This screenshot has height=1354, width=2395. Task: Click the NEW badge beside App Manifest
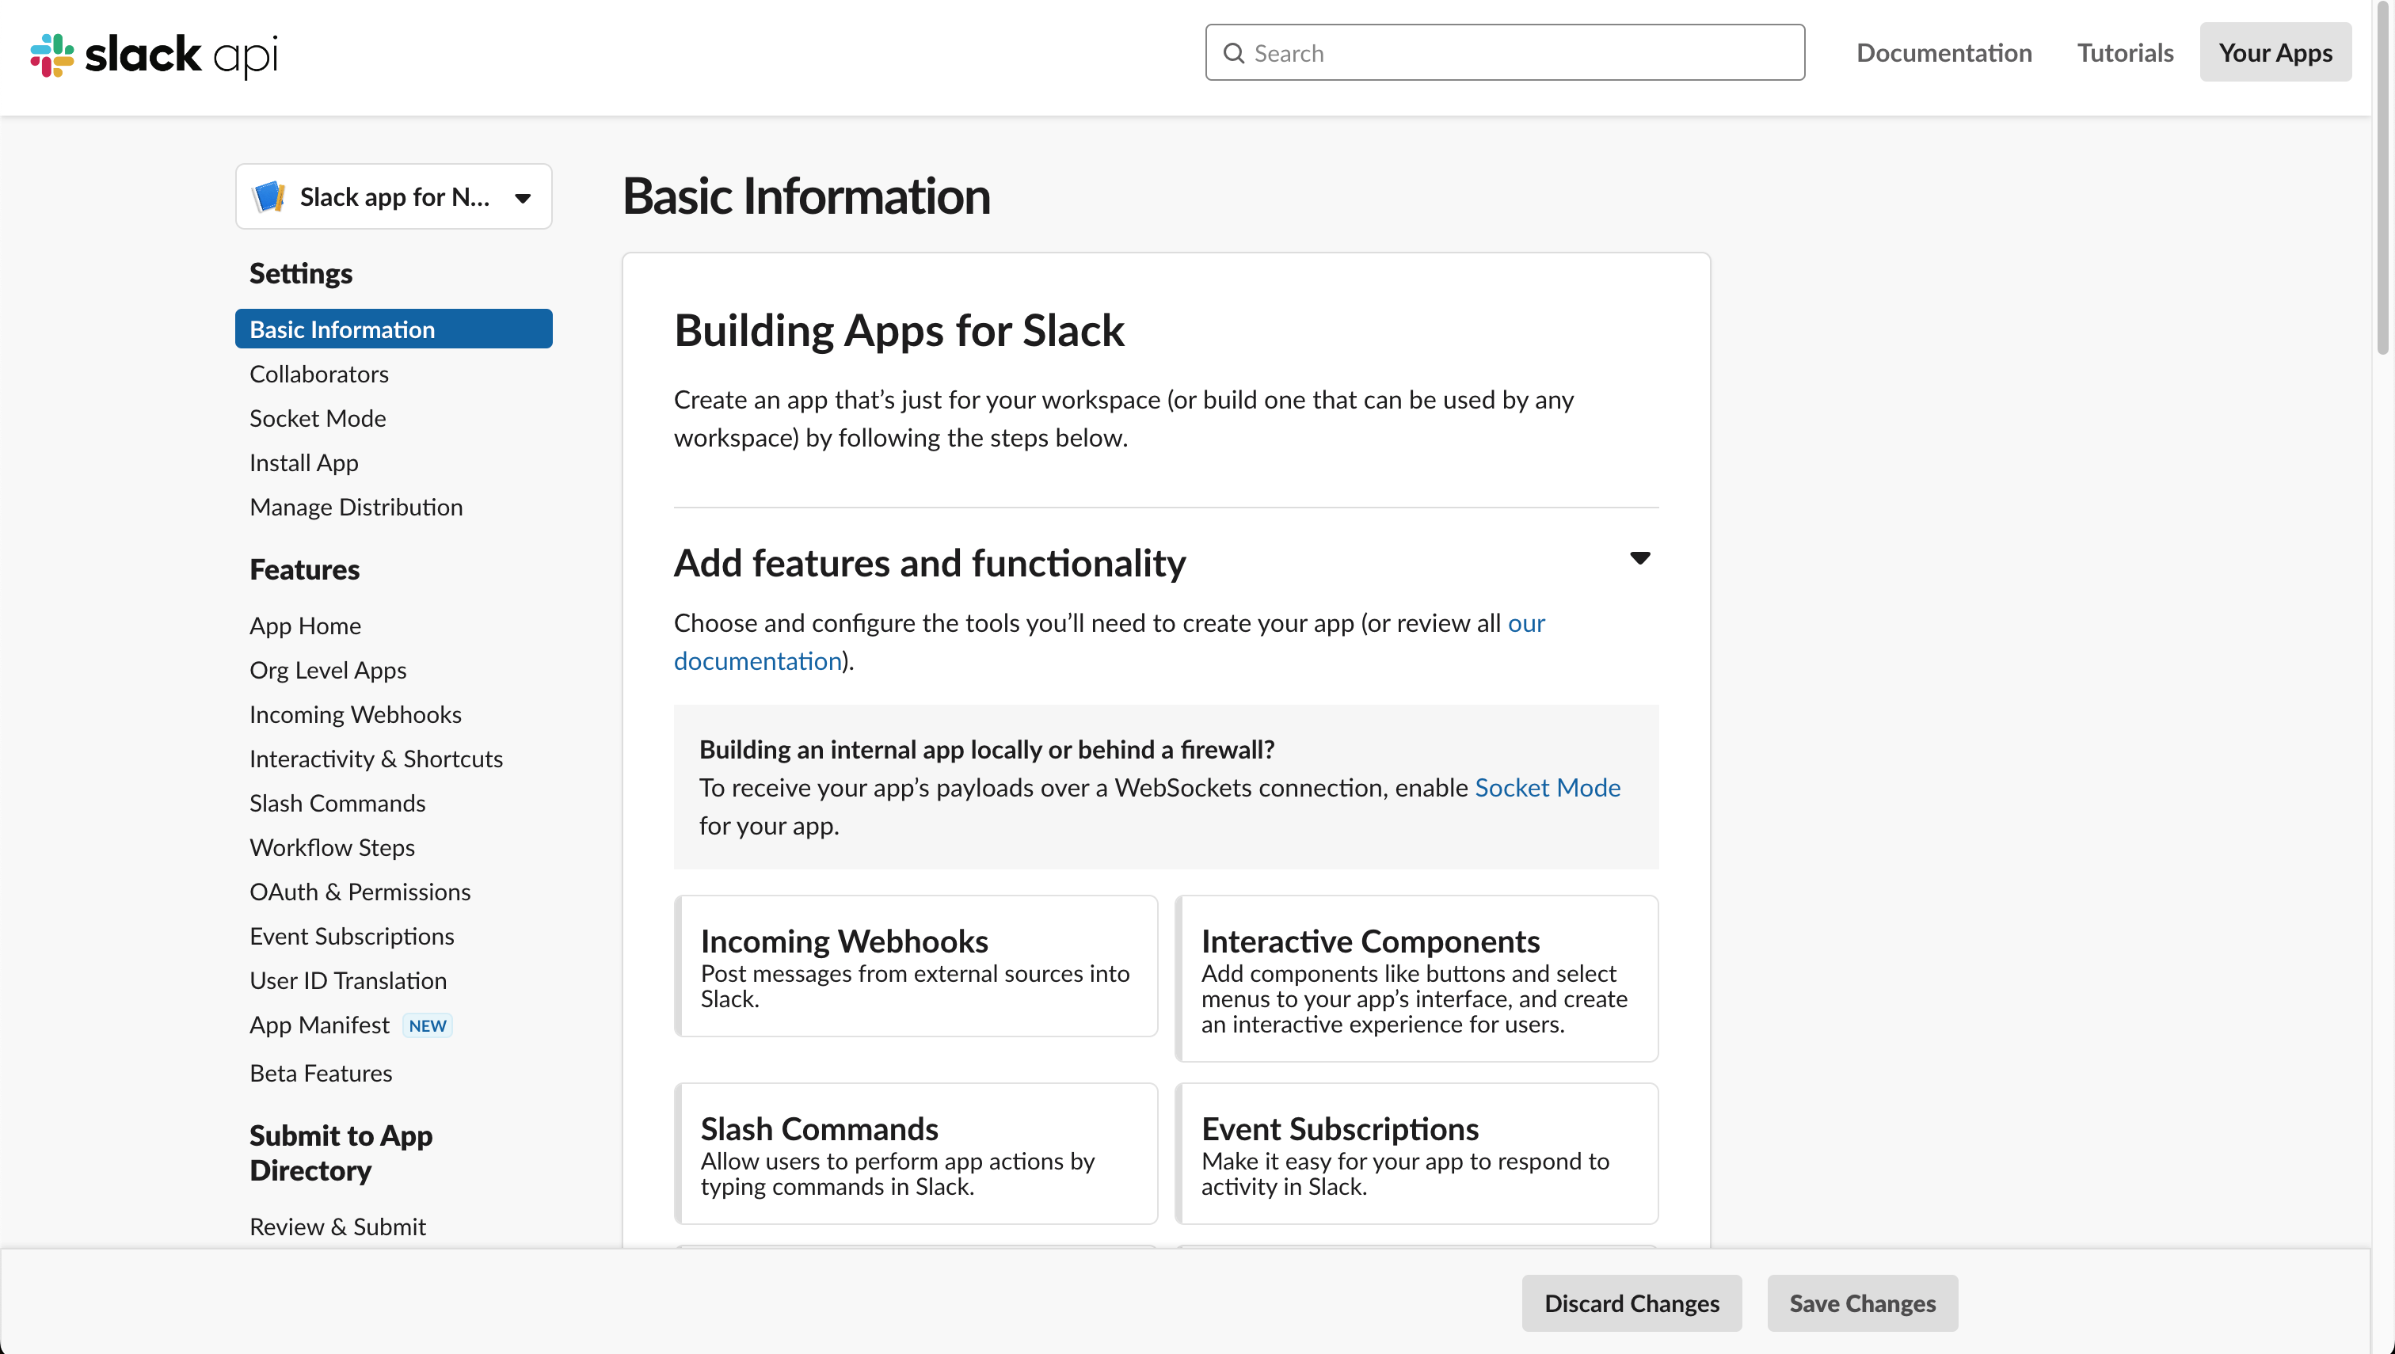(x=427, y=1025)
